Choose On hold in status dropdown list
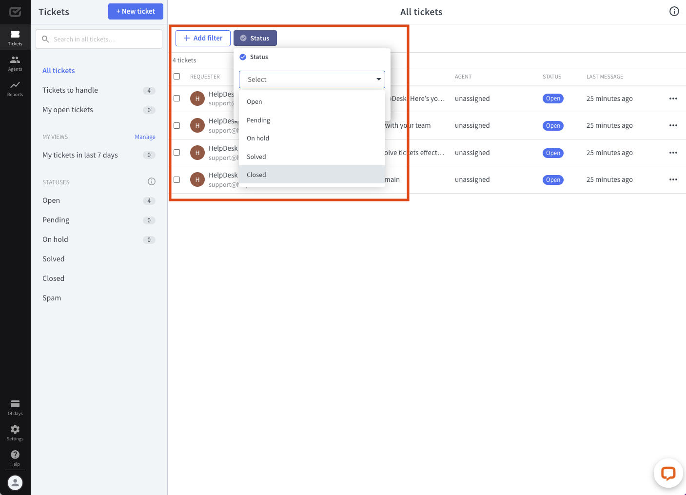Image resolution: width=686 pixels, height=495 pixels. (312, 138)
